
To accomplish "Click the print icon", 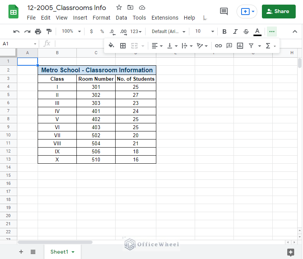I will (x=38, y=32).
